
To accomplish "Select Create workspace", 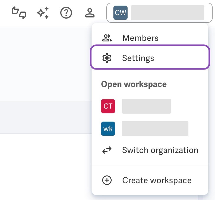I will tap(150, 180).
